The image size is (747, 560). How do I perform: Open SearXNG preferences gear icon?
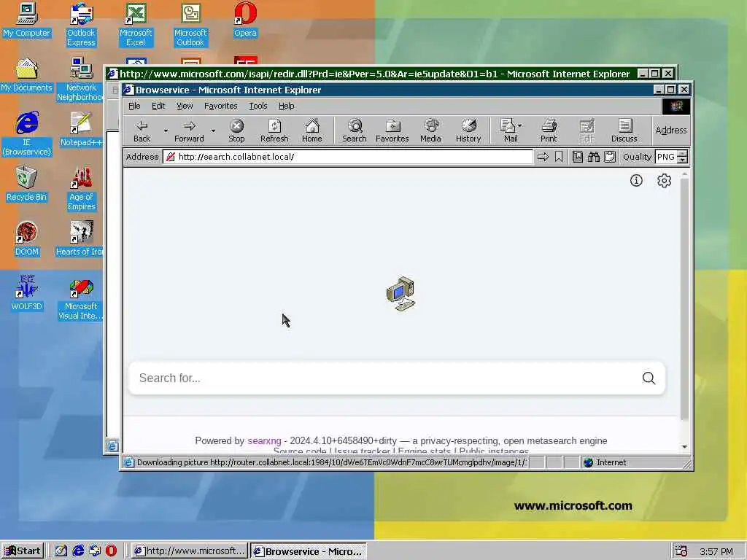(664, 181)
